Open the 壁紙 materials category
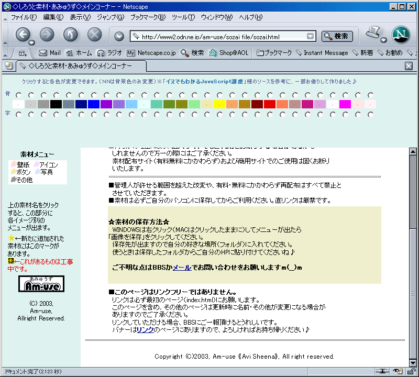The image size is (419, 377). pyautogui.click(x=20, y=164)
